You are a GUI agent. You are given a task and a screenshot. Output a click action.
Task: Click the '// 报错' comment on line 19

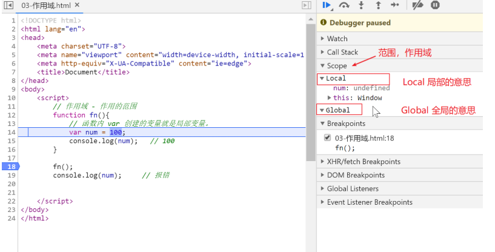[x=156, y=175]
